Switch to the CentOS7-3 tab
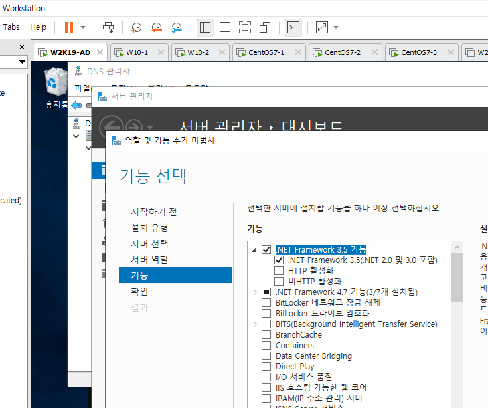Viewport: 488px width, 408px height. [x=419, y=52]
